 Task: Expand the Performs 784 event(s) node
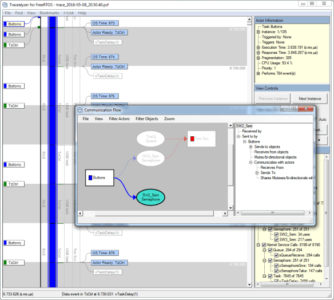click(x=258, y=73)
